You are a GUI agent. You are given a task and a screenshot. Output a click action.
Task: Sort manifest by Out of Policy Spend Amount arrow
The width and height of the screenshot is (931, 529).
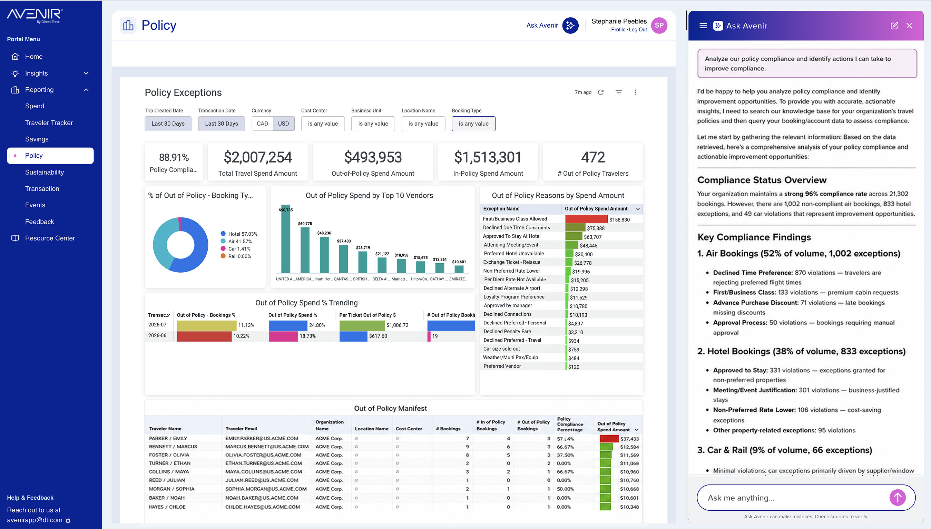tap(636, 430)
